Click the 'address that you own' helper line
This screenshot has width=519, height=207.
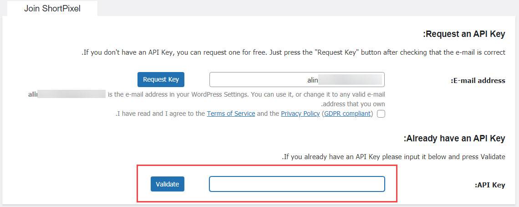pyautogui.click(x=353, y=104)
